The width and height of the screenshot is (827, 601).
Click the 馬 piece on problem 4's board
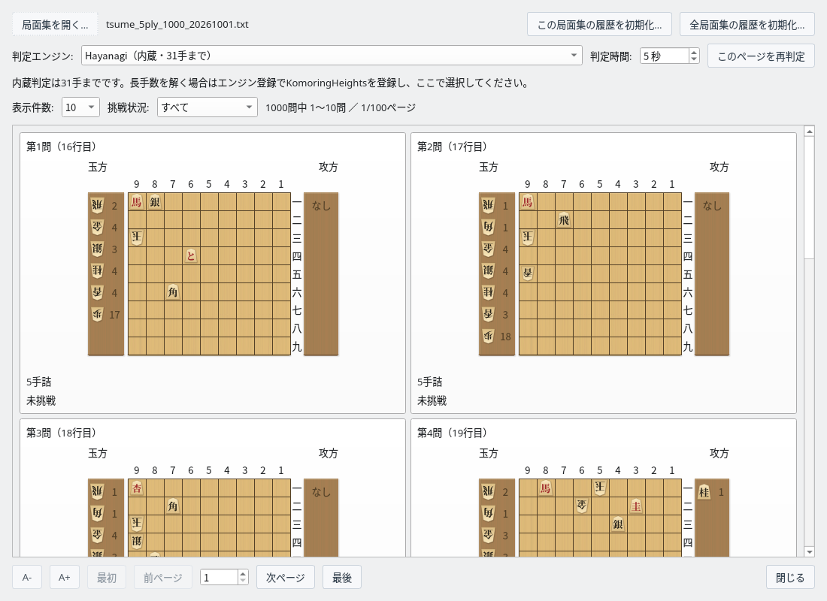click(x=546, y=488)
